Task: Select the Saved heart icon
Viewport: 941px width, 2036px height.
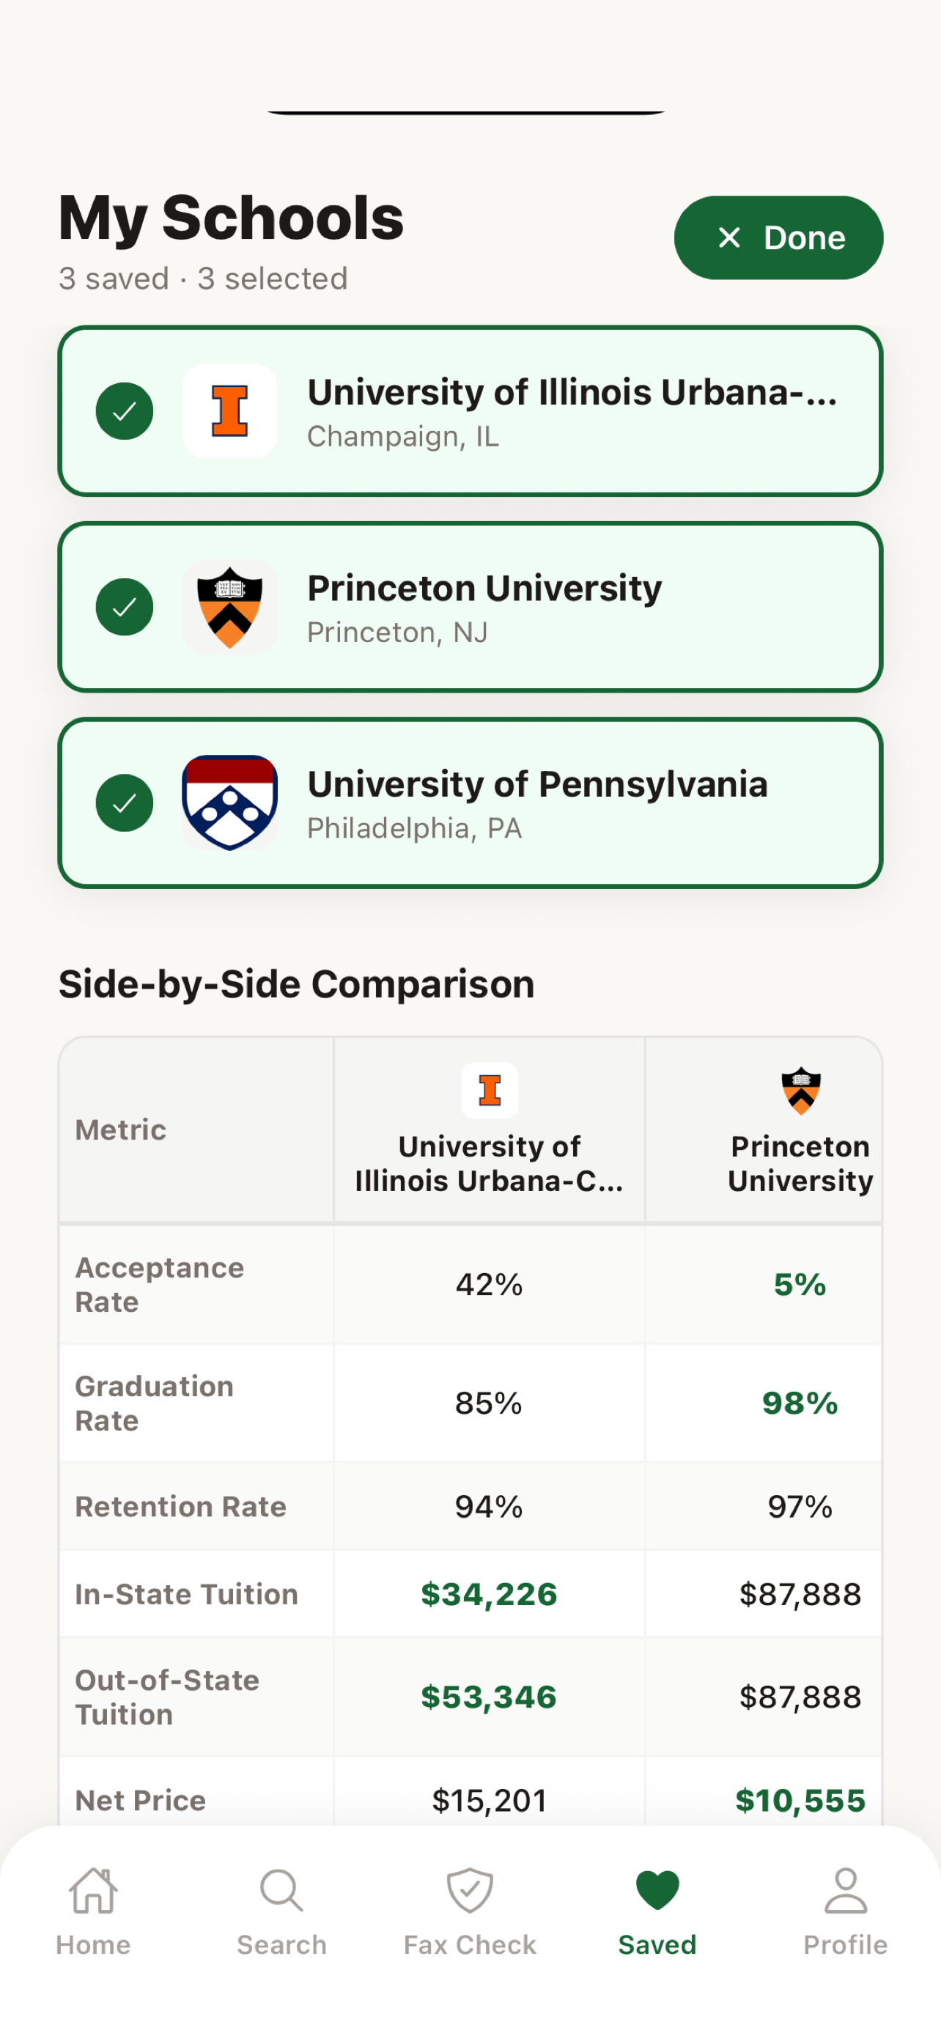Action: point(657,1891)
